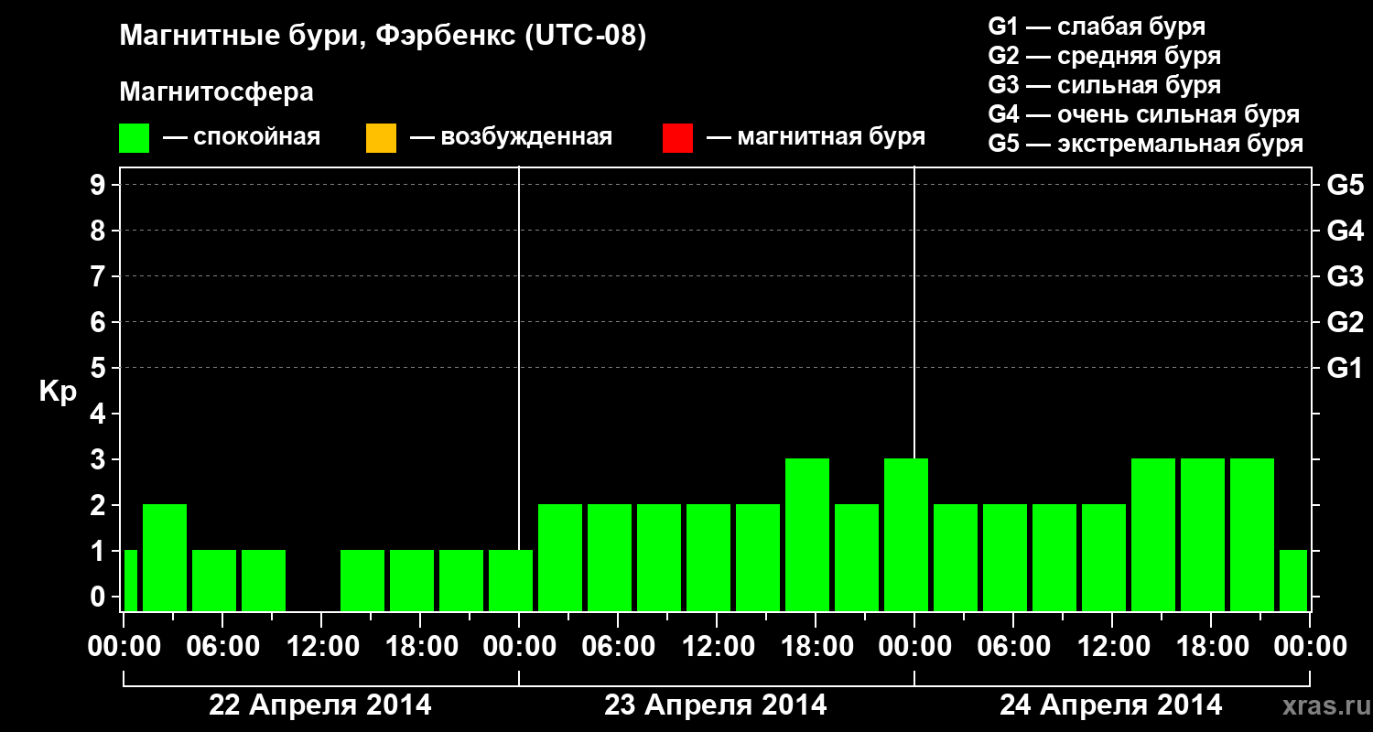Image resolution: width=1373 pixels, height=732 pixels.
Task: Click the '— магнитная буря' legend label
Action: coord(816,137)
